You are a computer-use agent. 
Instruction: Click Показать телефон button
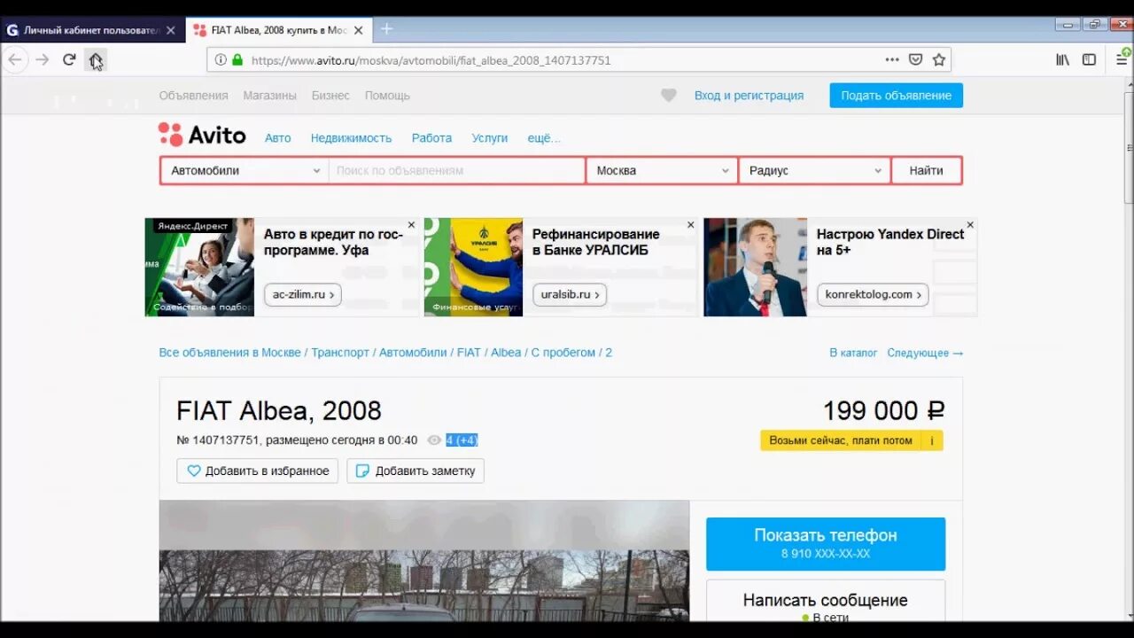[826, 544]
